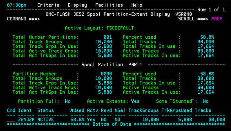Click the 10,000 TrackGroups value in Z24J2A row

tap(150, 120)
